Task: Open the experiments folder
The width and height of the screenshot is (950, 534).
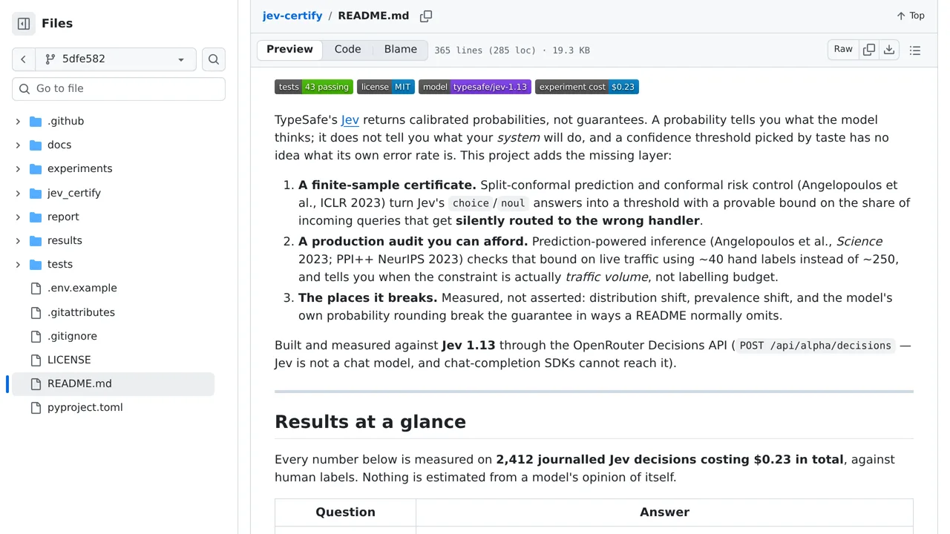Action: click(x=79, y=168)
